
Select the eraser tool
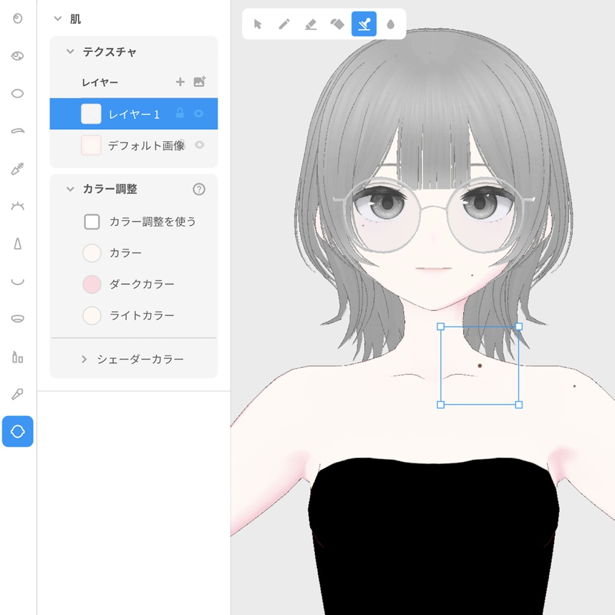click(311, 24)
